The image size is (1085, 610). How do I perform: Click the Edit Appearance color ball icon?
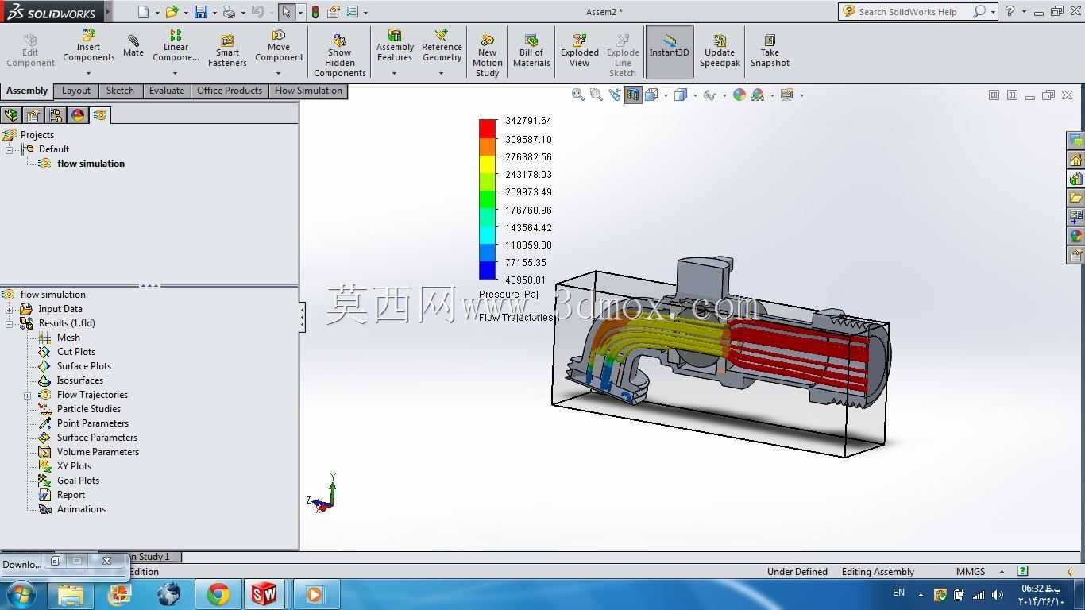(x=739, y=95)
